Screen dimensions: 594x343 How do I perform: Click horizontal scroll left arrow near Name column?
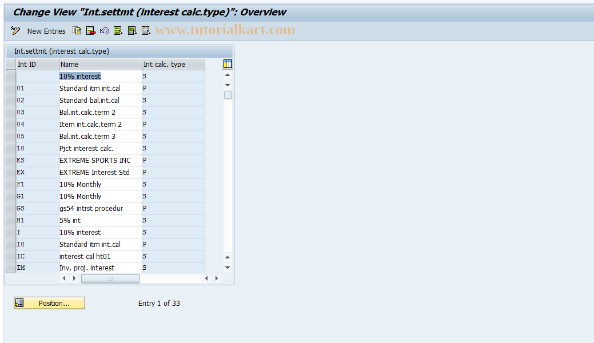tap(64, 278)
